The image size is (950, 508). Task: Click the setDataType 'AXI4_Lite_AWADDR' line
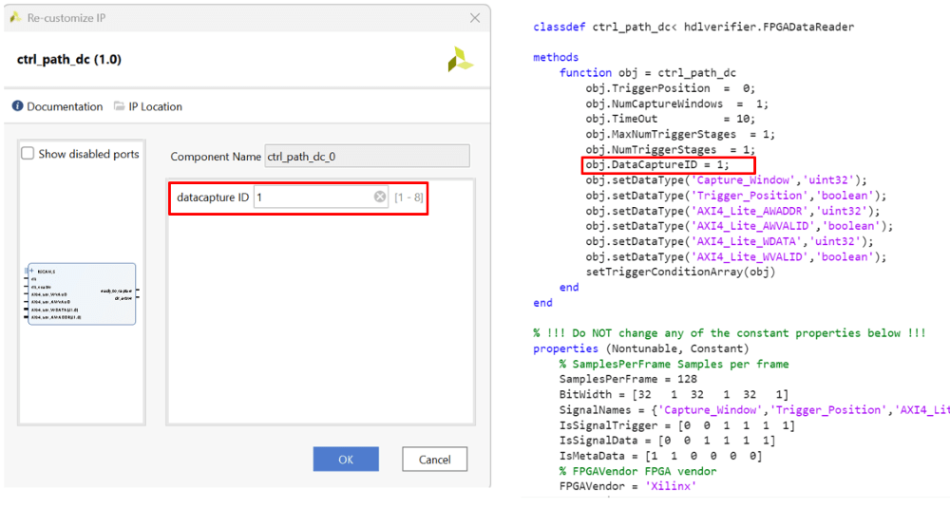coord(732,211)
